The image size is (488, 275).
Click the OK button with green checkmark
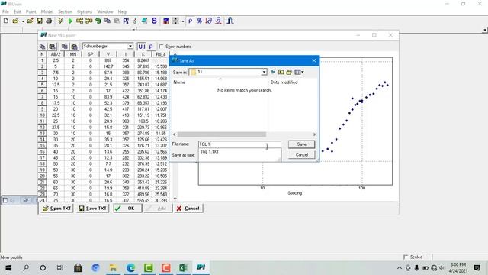(127, 209)
